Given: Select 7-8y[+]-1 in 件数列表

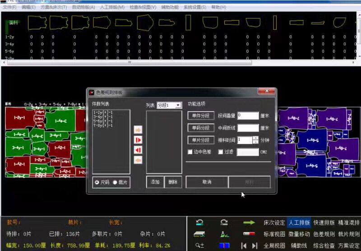Looking at the screenshot, I should point(103,125).
